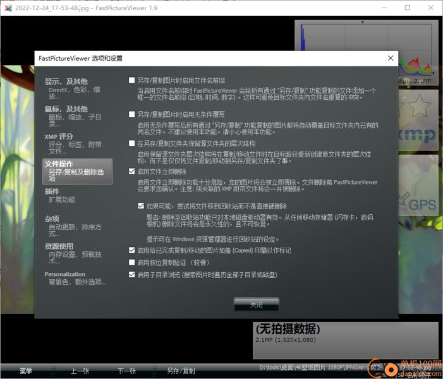Toggle subfolder browsing checkbox
The image size is (443, 379).
pyautogui.click(x=131, y=275)
